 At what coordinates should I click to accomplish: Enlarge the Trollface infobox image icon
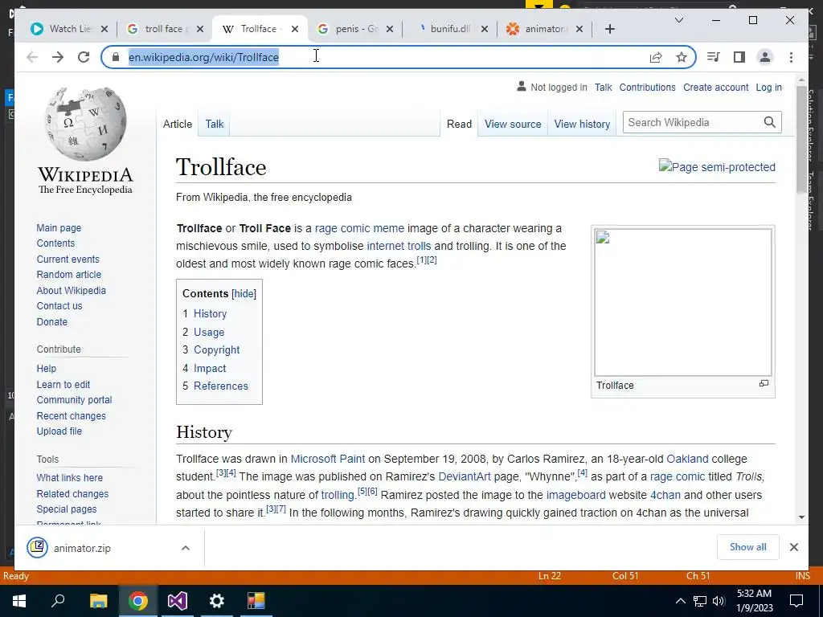coord(764,383)
